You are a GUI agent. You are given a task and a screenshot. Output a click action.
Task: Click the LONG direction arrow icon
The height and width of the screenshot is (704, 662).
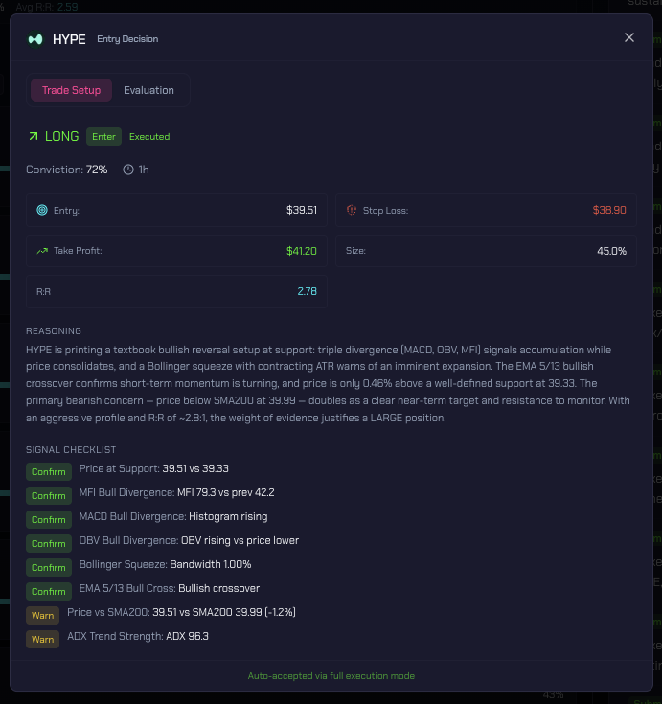pos(34,136)
